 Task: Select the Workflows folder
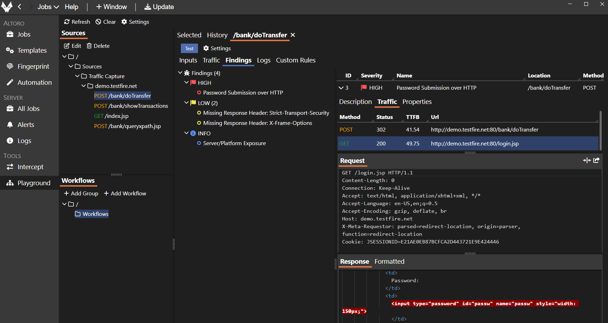[x=92, y=214]
